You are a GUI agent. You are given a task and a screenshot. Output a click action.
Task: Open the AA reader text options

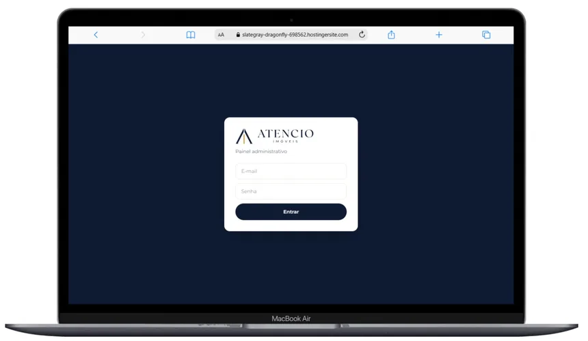point(221,35)
